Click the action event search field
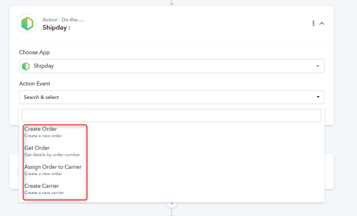The width and height of the screenshot is (357, 216). pyautogui.click(x=172, y=116)
